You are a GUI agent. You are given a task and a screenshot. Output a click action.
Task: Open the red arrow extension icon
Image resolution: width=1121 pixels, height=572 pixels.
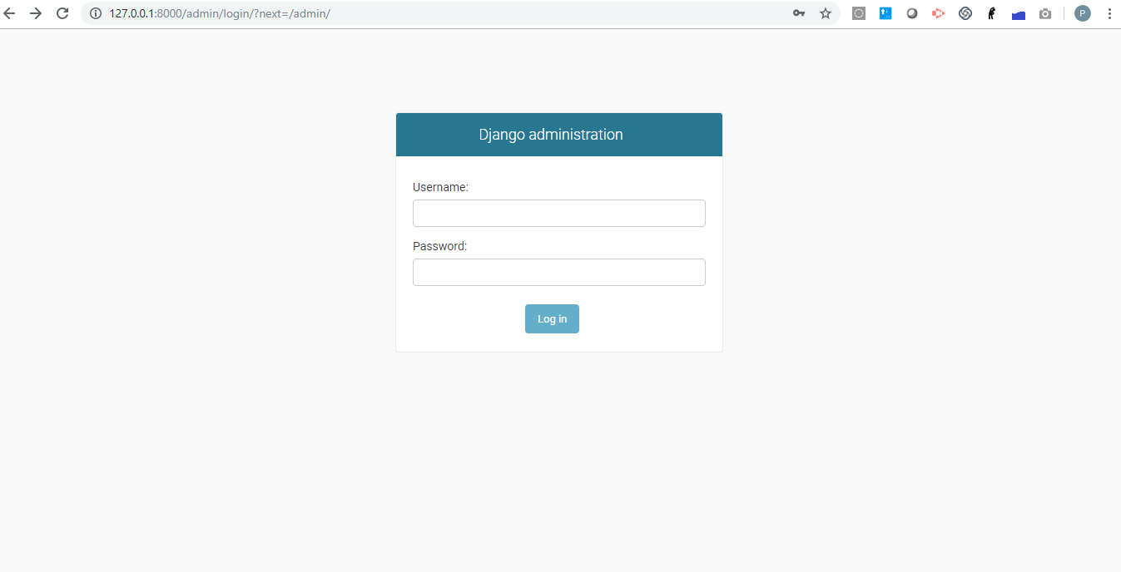point(939,13)
